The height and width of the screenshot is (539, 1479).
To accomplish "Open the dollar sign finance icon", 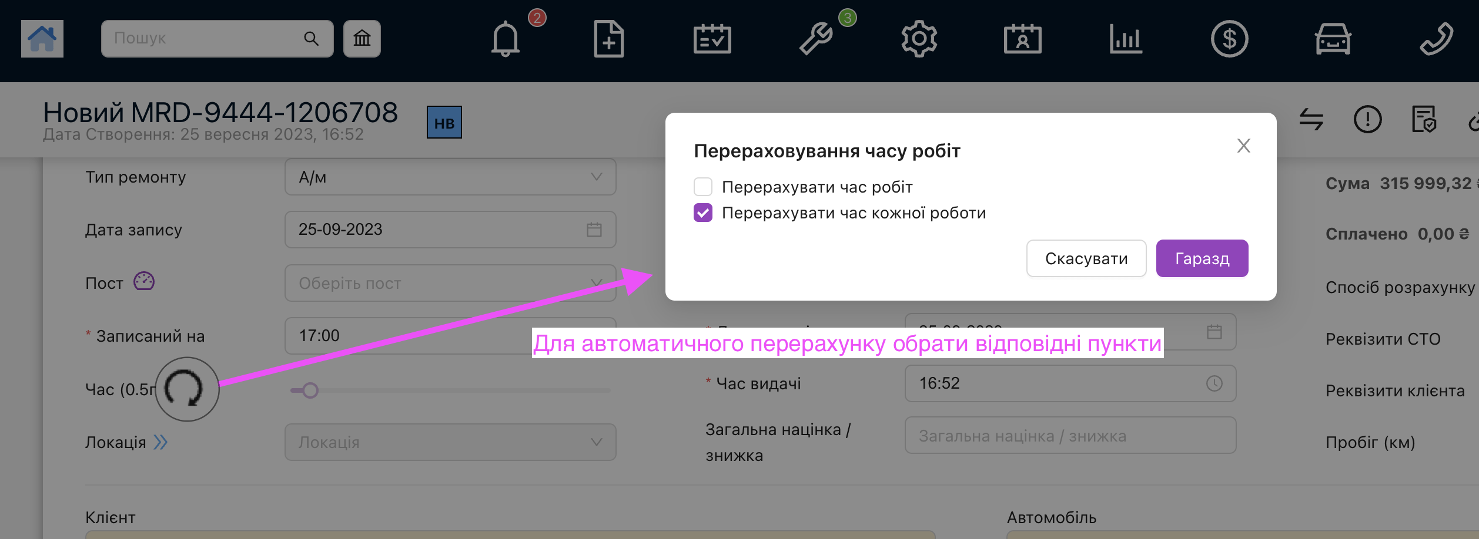I will click(x=1229, y=39).
